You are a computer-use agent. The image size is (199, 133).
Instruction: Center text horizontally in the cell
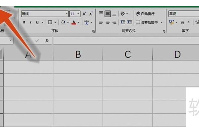click(107, 22)
